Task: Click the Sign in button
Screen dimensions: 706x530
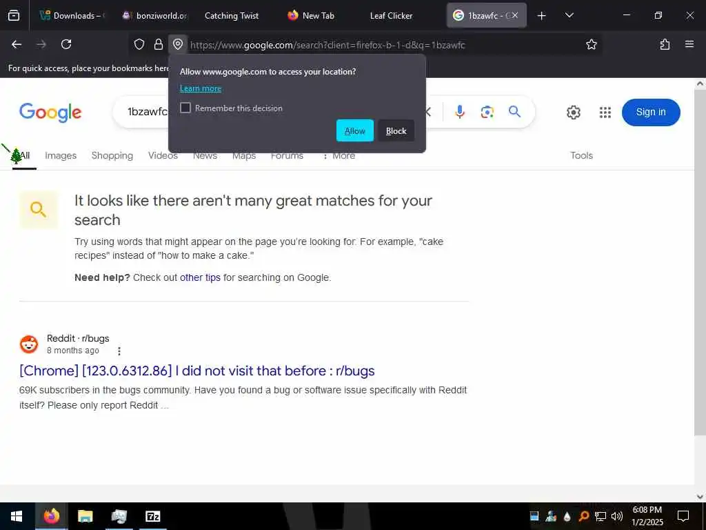Action: [x=651, y=112]
